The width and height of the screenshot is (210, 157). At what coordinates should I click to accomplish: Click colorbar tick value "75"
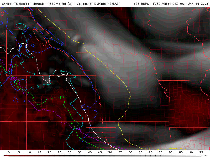click(x=161, y=152)
